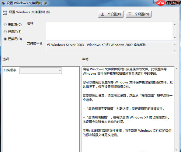Click 支持的平台 box scroll up arrow

(175, 44)
